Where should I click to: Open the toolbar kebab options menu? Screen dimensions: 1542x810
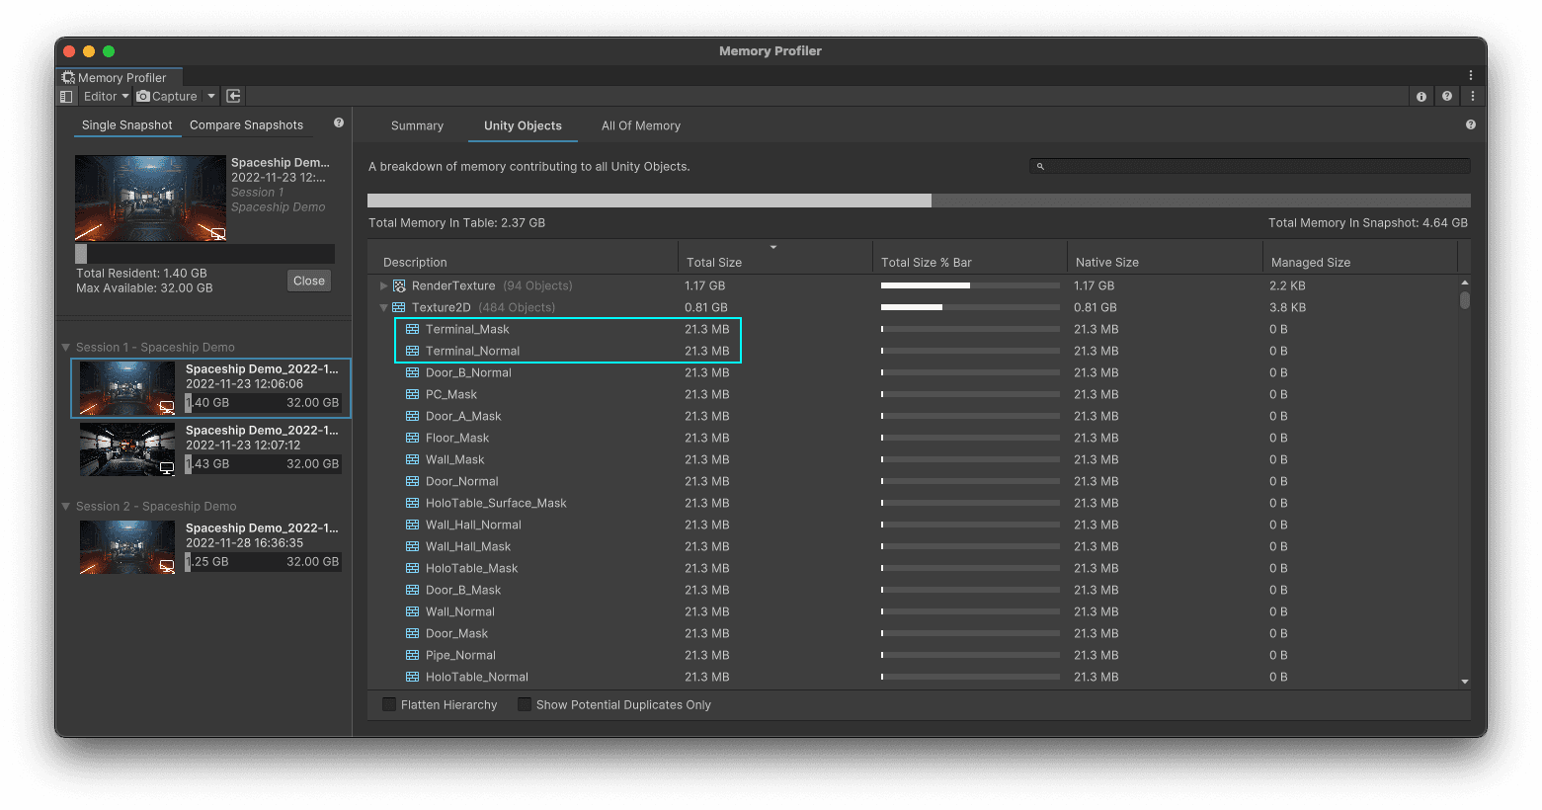pyautogui.click(x=1473, y=97)
